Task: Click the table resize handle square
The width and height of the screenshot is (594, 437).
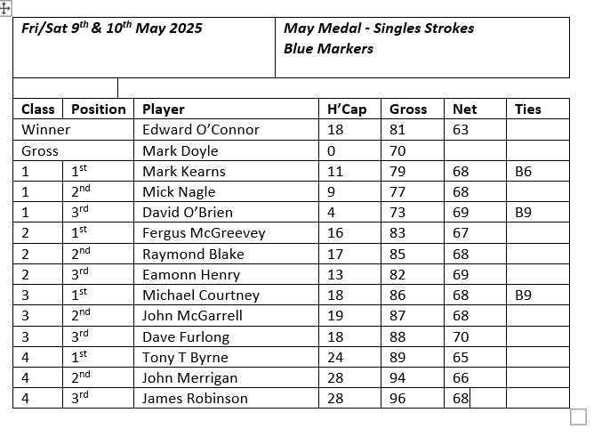Action: click(578, 416)
